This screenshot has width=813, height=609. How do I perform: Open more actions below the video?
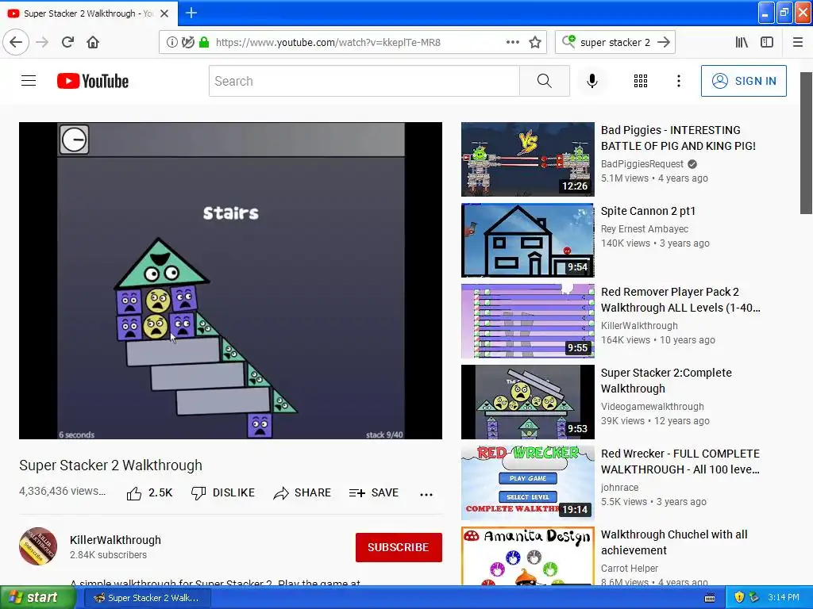tap(426, 494)
